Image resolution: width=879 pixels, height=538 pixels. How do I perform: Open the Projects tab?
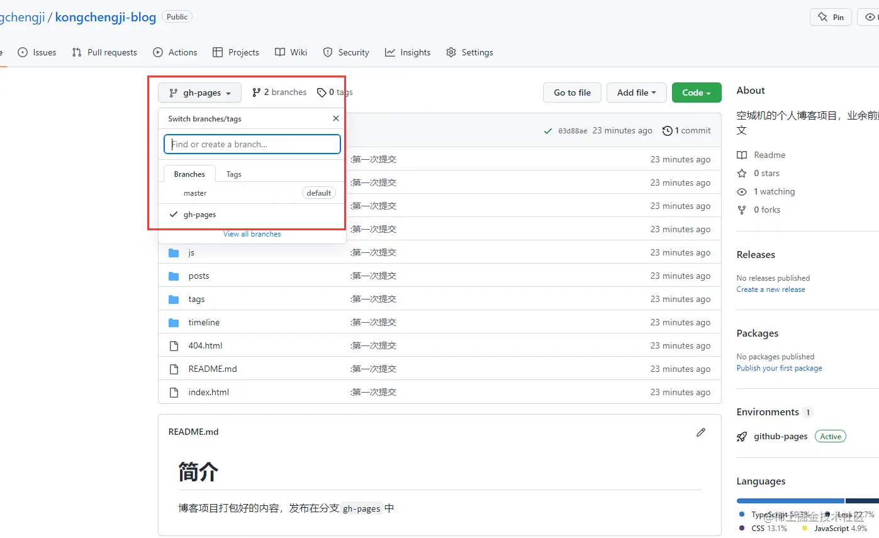(x=236, y=52)
